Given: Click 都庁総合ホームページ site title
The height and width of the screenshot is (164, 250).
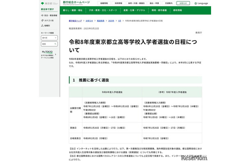Looking at the screenshot, I should (76, 2).
